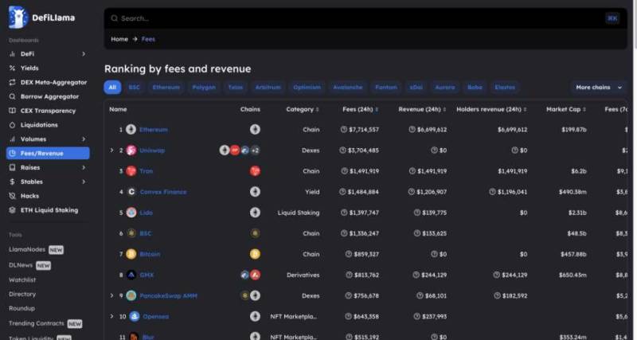Click the Uniswap pink logo icon

point(131,150)
